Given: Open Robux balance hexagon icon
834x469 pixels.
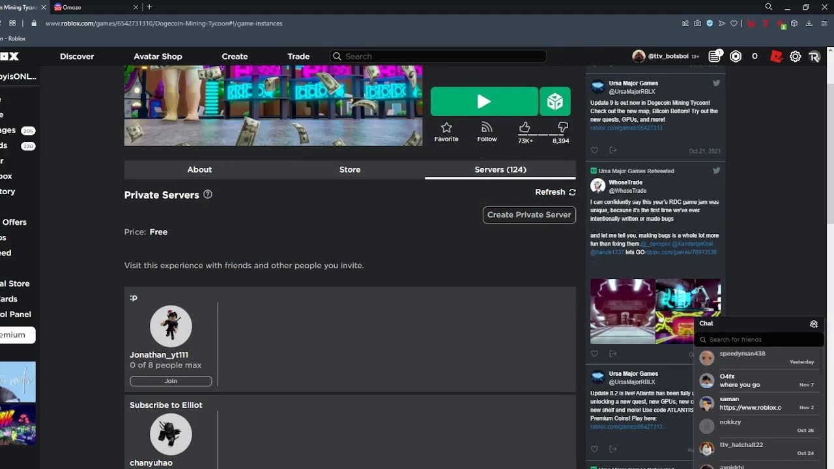Looking at the screenshot, I should [x=736, y=57].
